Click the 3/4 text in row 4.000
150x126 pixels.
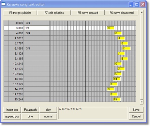[28, 33]
